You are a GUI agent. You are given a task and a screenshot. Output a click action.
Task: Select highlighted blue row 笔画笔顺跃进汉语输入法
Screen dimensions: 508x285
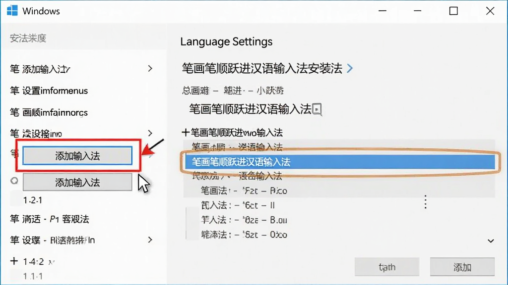[x=340, y=162]
